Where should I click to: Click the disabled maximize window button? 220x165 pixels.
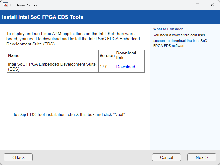point(197,5)
